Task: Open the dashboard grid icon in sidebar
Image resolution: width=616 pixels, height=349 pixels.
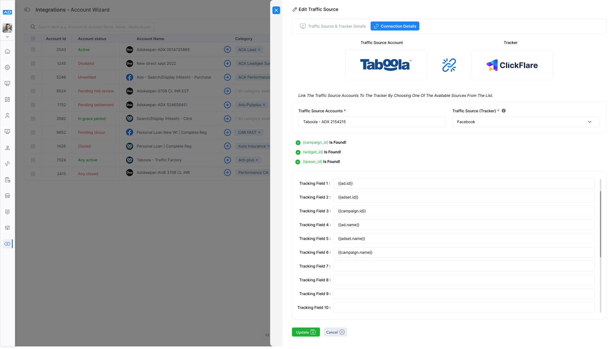Action: point(7,99)
